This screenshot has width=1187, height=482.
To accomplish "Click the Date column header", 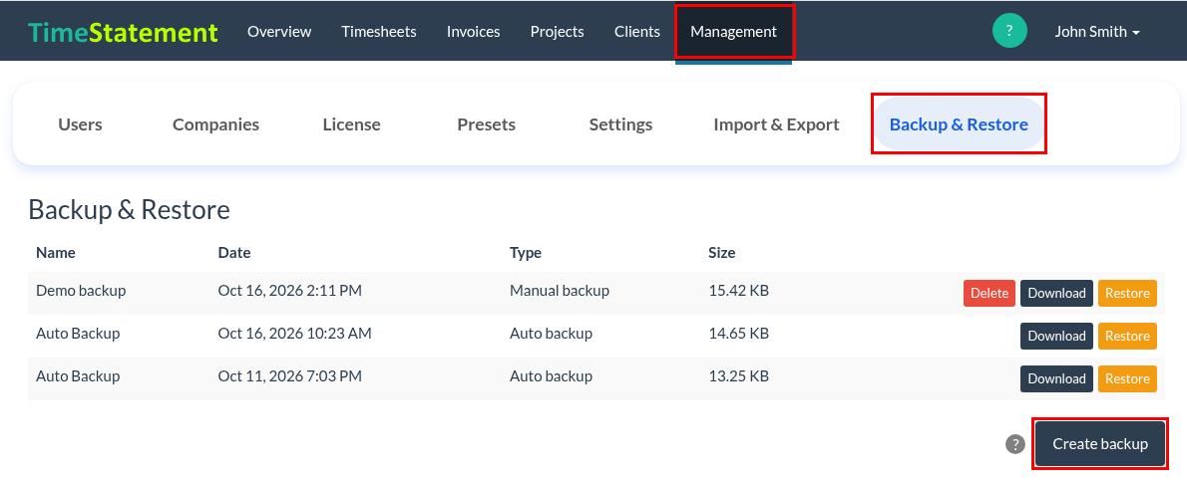I will [234, 252].
